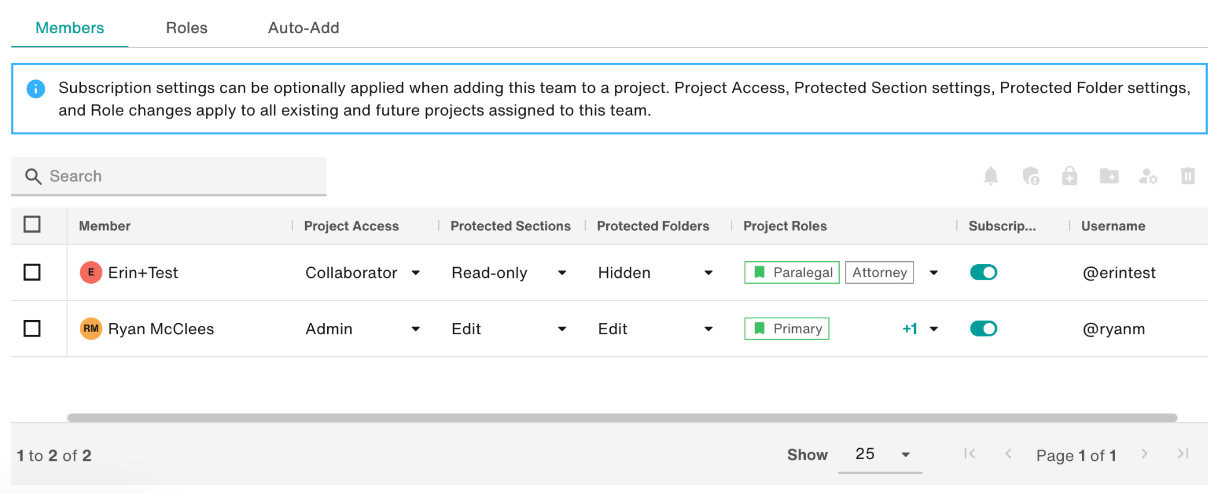This screenshot has width=1218, height=494.
Task: Click the @ryanm username
Action: (1114, 329)
